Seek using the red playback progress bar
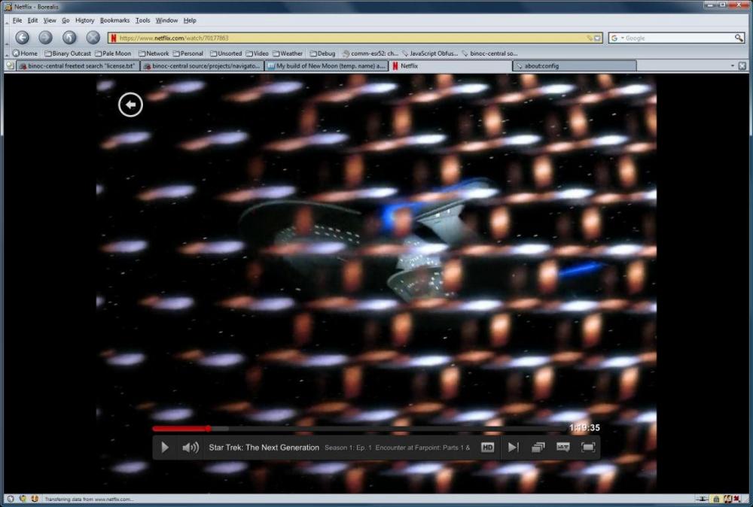The height and width of the screenshot is (507, 753). (181, 429)
